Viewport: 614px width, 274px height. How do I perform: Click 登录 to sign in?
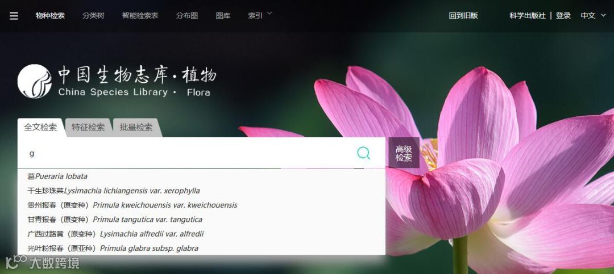point(563,16)
